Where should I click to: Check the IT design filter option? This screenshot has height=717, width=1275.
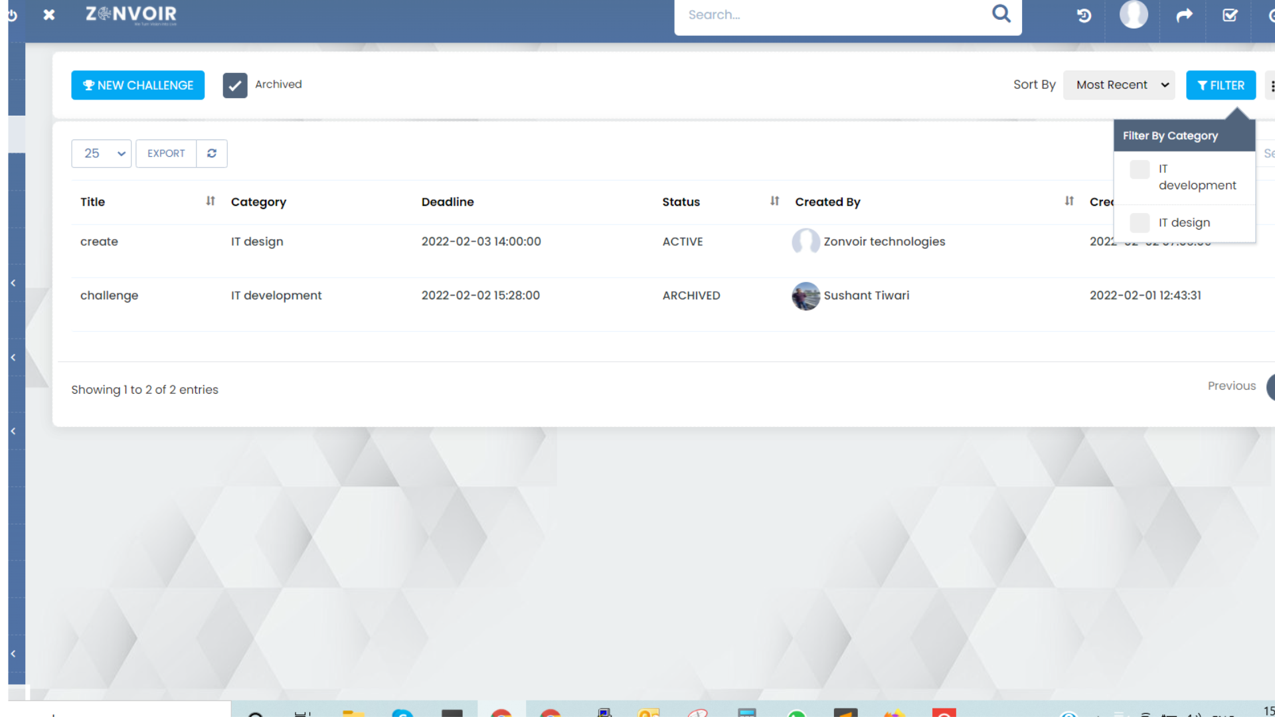[x=1140, y=222]
